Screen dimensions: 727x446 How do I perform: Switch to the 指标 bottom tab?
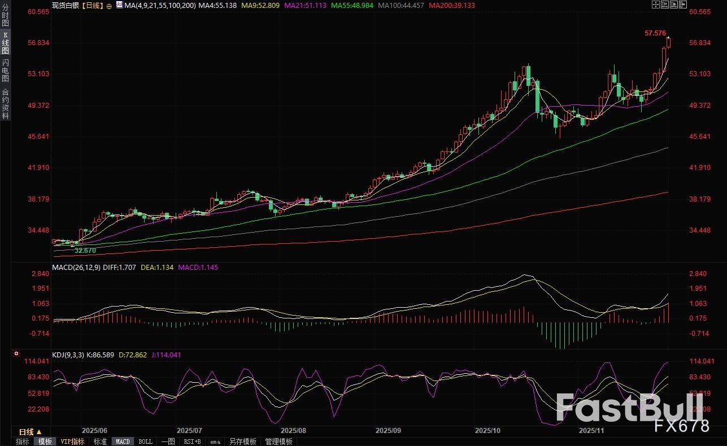coord(22,441)
